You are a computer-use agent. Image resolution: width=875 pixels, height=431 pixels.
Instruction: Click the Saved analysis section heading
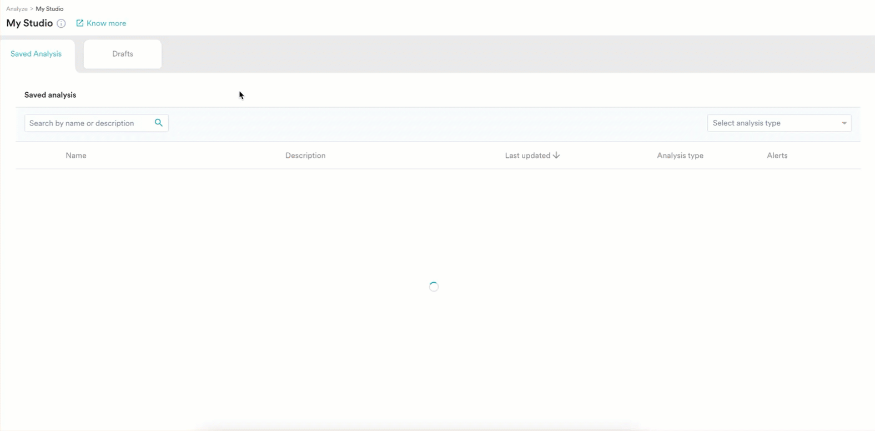pos(50,95)
